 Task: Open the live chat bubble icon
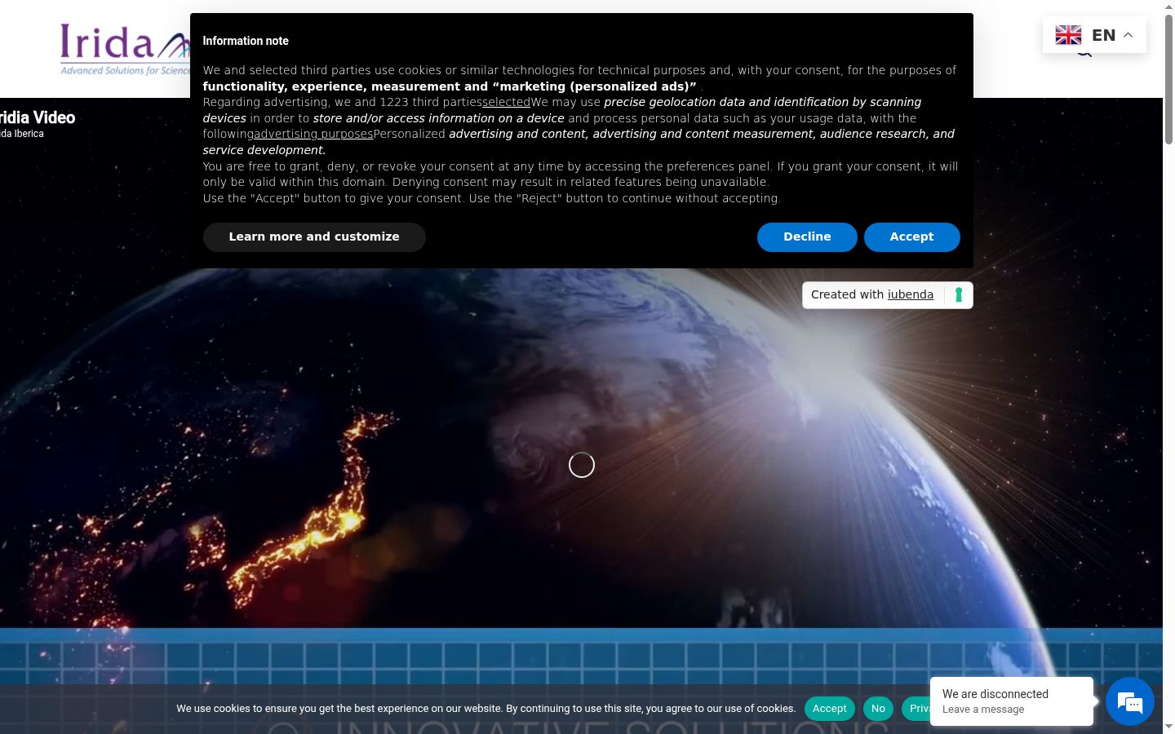click(1130, 701)
